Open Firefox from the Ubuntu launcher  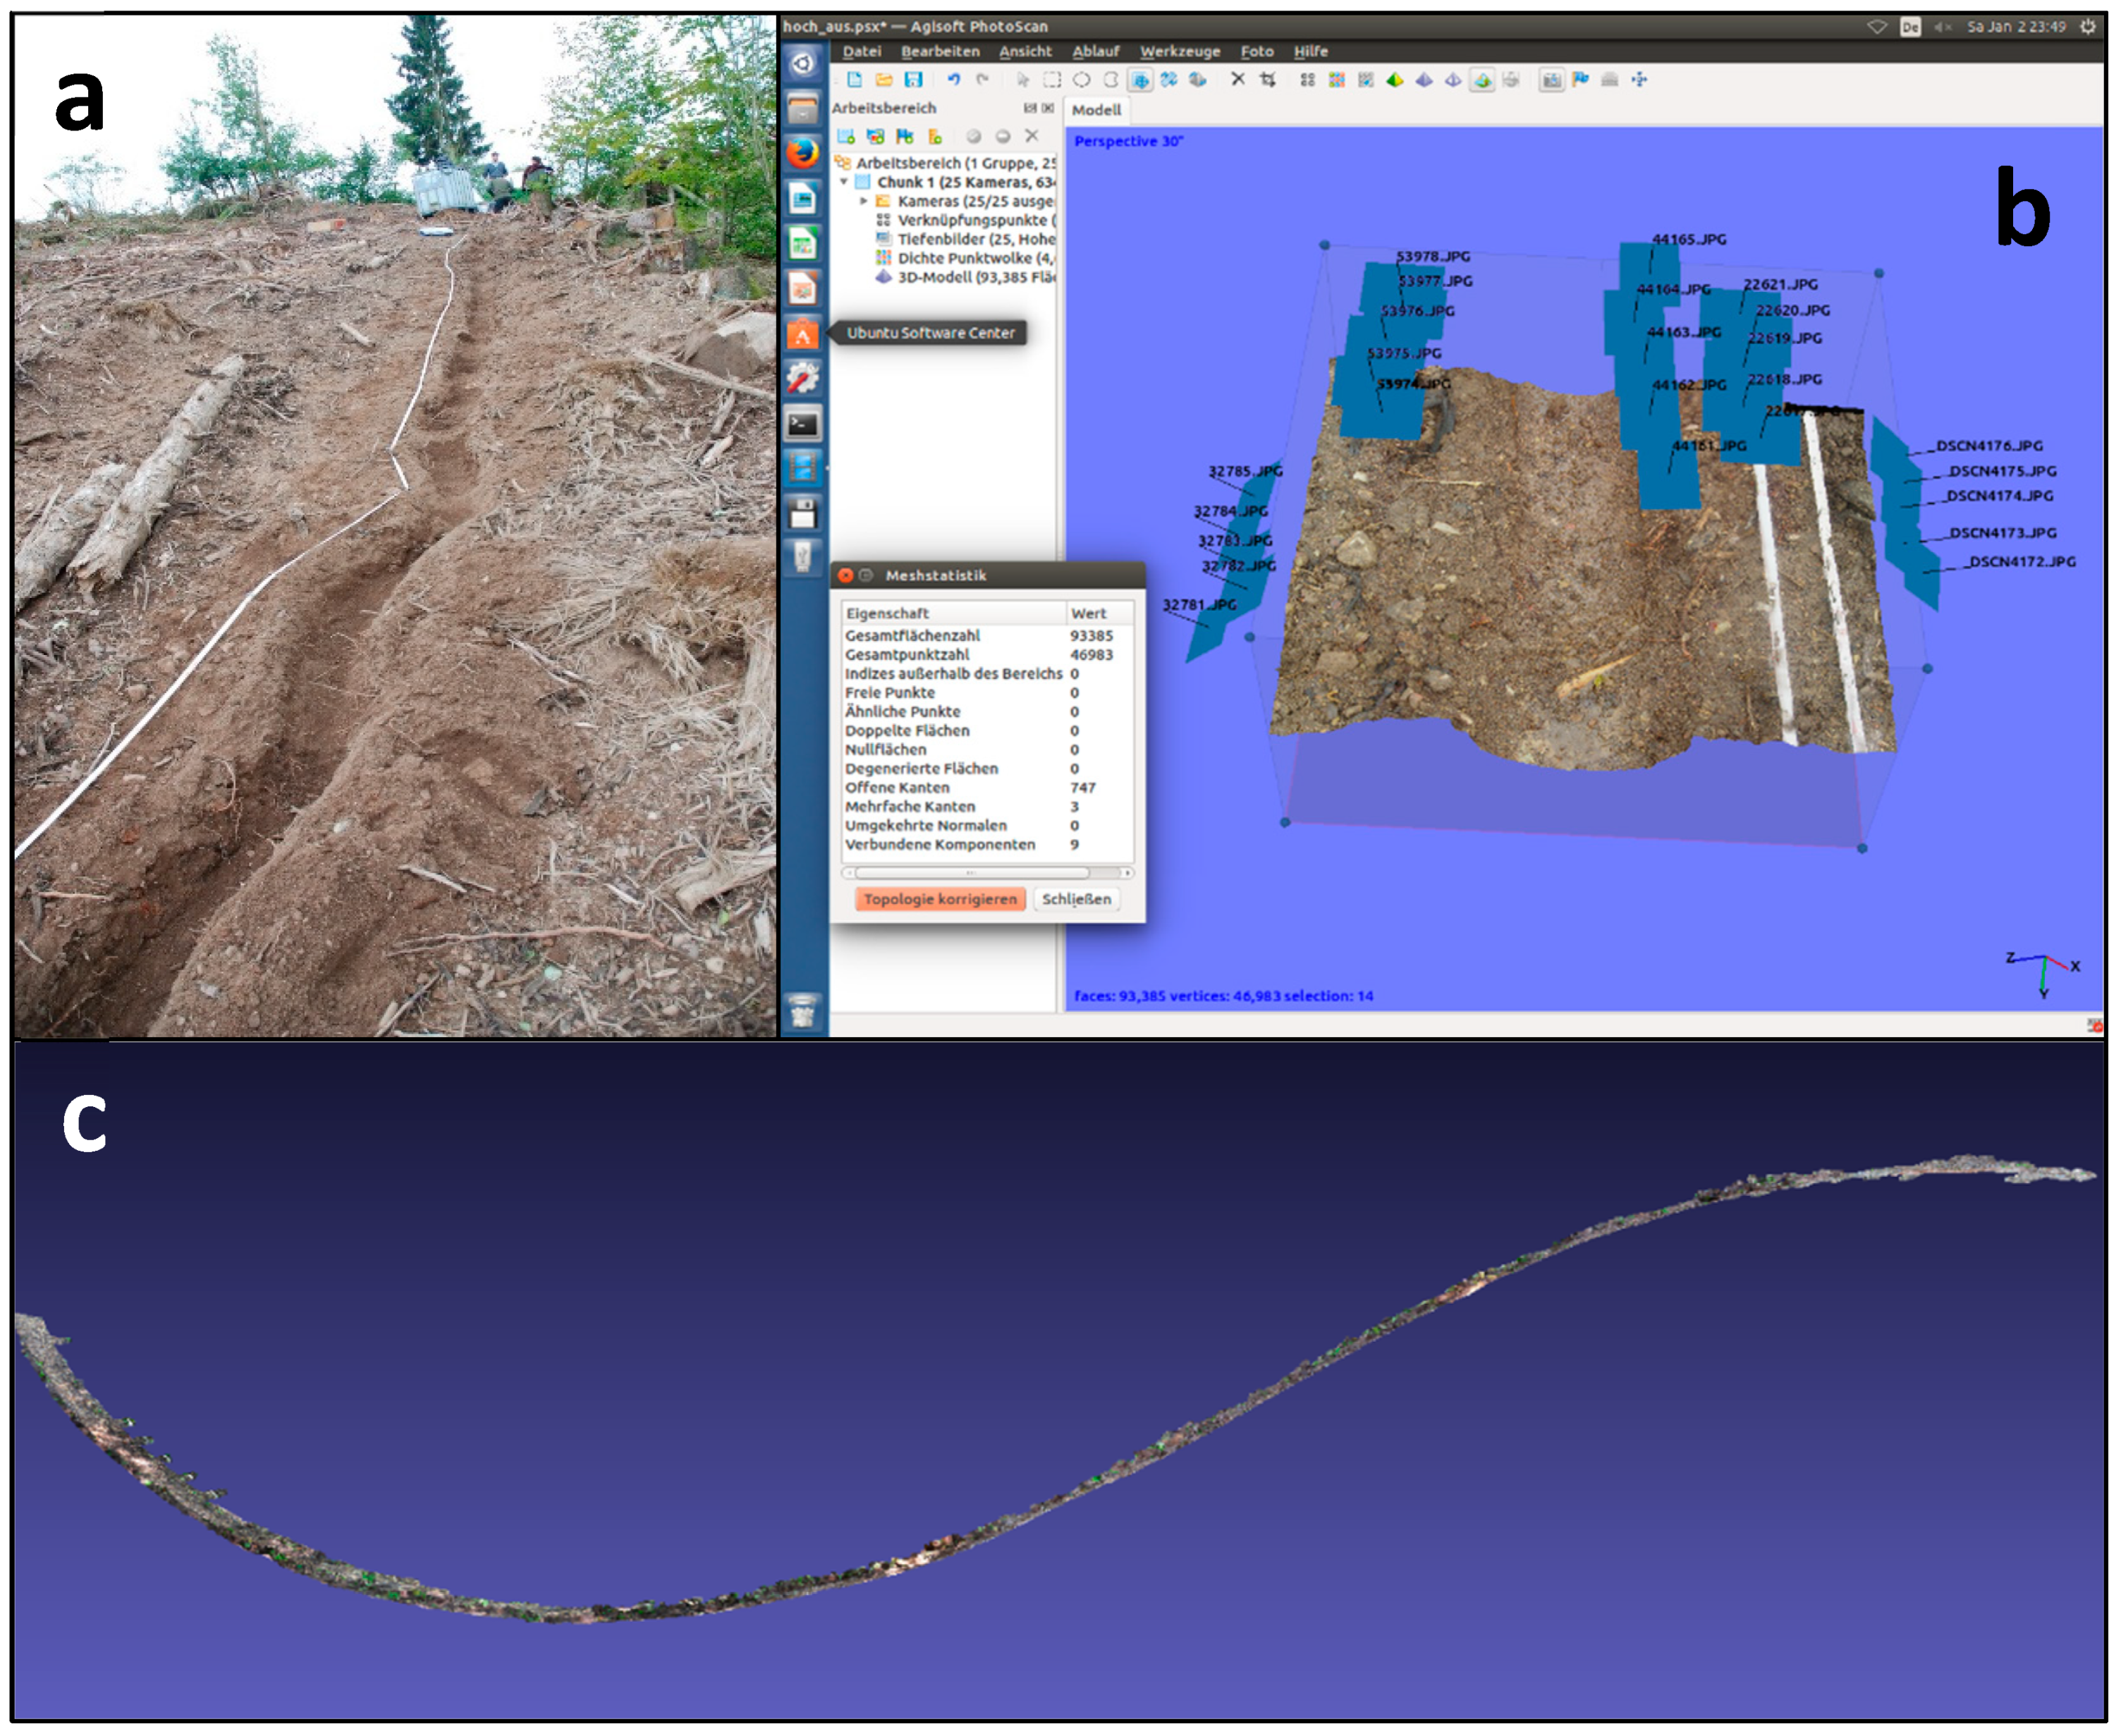coord(802,154)
